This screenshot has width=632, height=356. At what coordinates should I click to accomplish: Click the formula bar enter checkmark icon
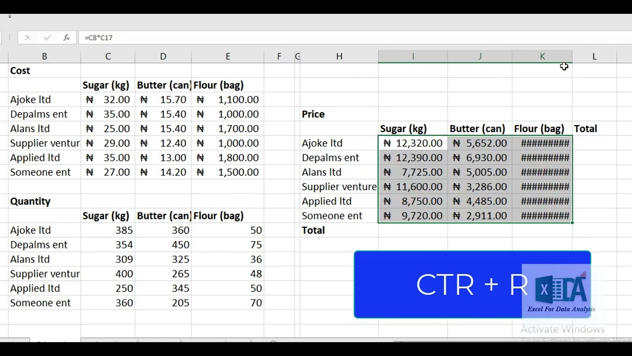(47, 38)
